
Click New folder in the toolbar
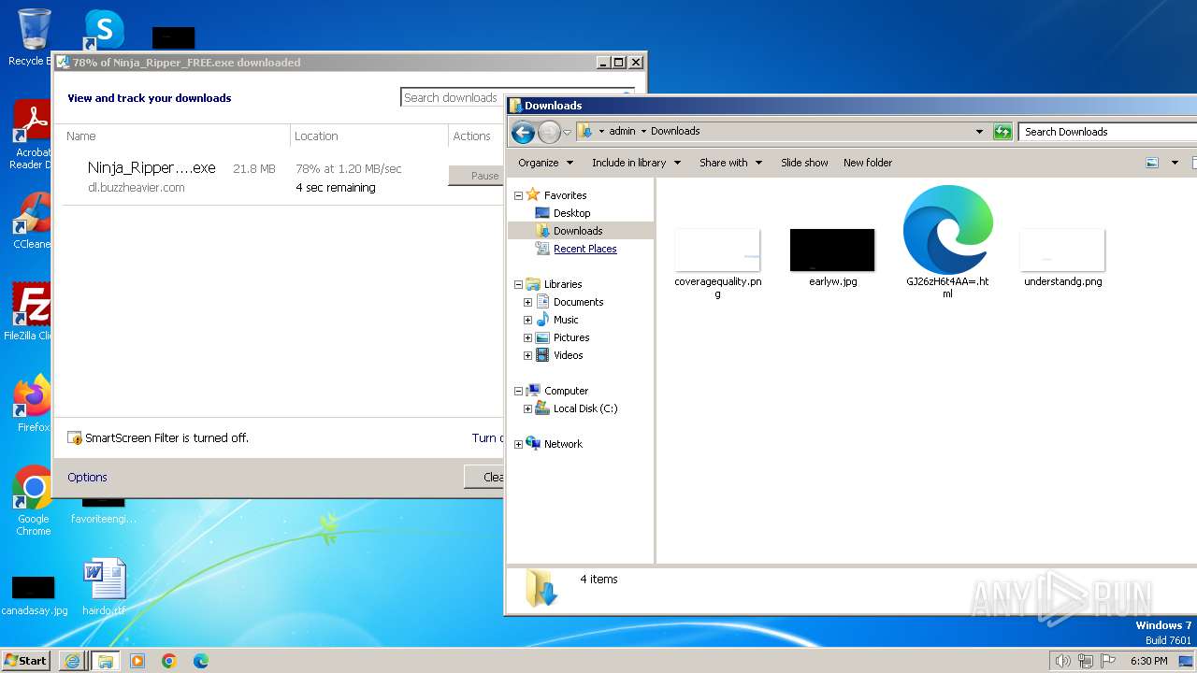(868, 163)
